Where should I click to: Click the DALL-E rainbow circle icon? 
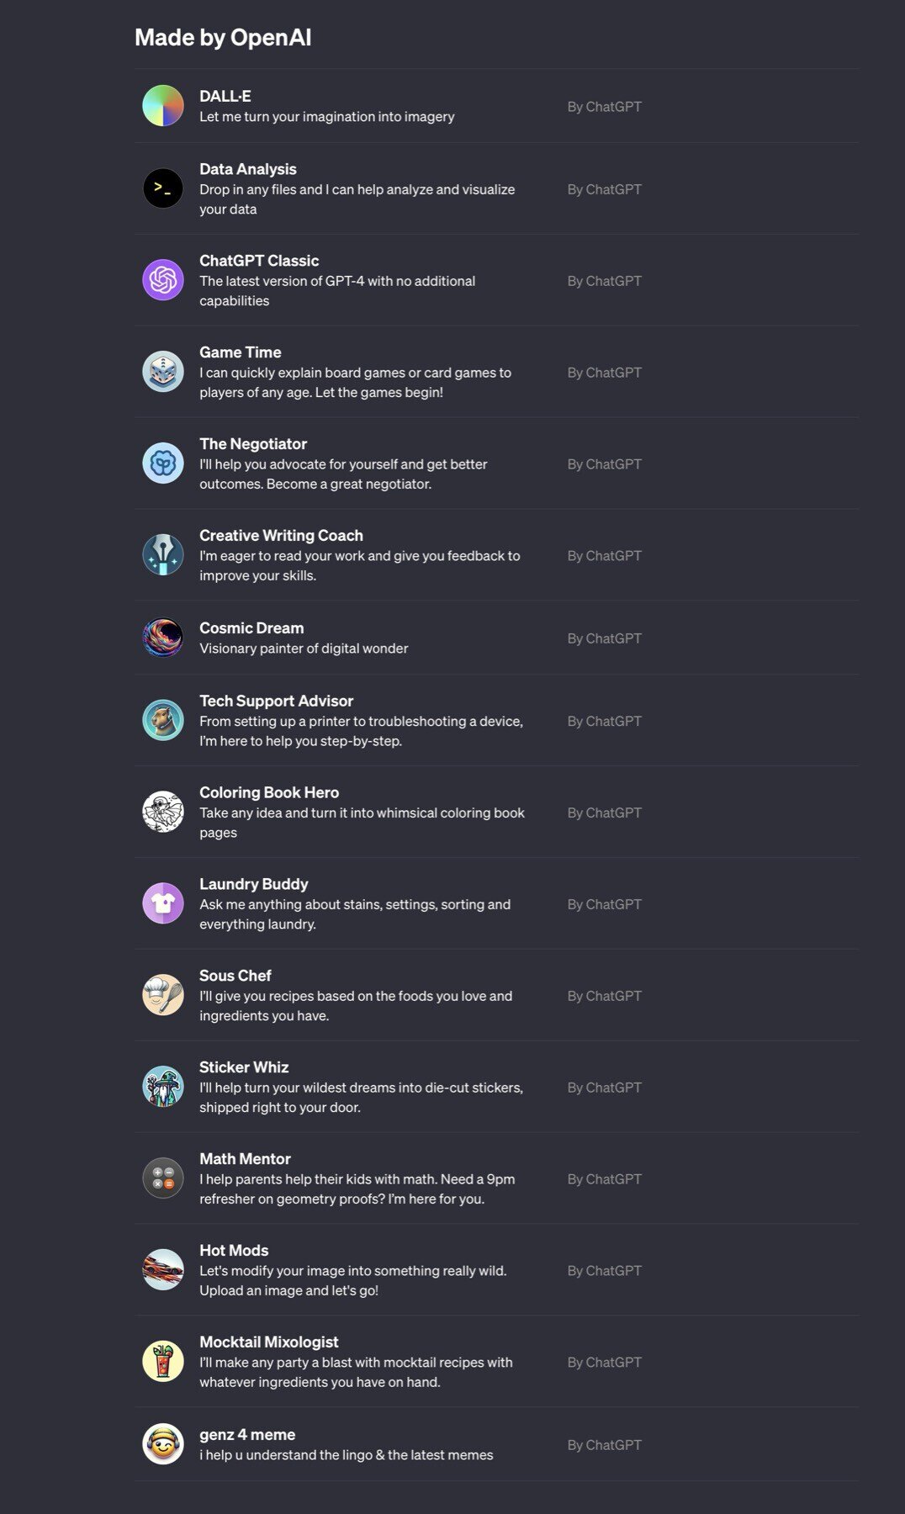coord(163,106)
